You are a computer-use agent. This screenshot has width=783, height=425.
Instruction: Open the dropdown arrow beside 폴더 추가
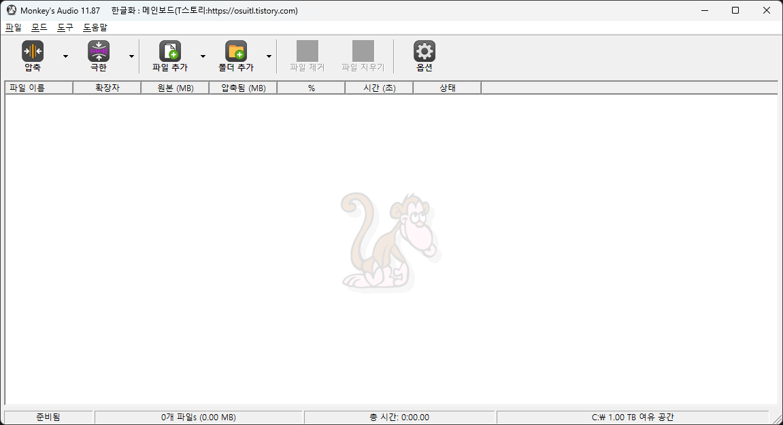point(269,56)
